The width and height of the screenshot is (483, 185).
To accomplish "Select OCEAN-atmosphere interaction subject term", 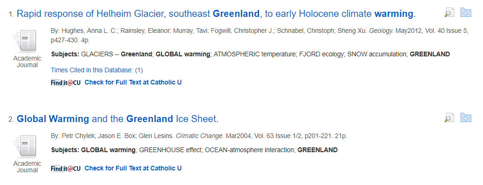I will 250,150.
